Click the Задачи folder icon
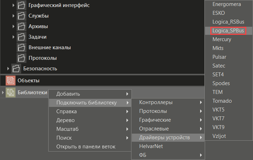This screenshot has height=160, width=253. coord(21,37)
